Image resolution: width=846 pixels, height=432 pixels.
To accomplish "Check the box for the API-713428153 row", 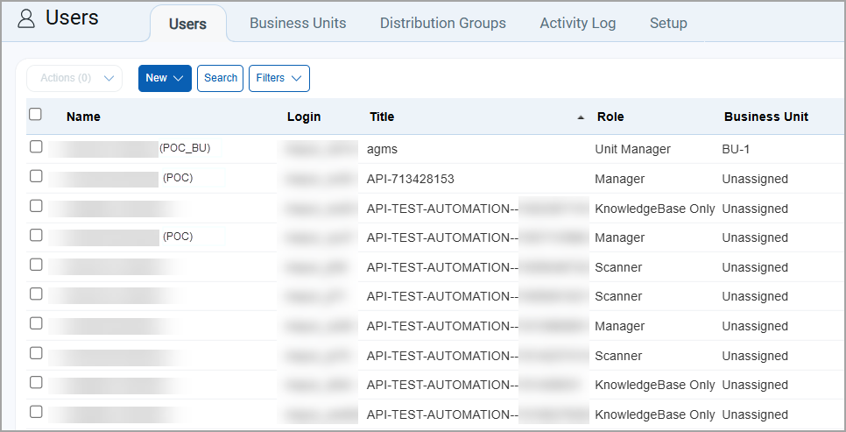I will pos(36,176).
